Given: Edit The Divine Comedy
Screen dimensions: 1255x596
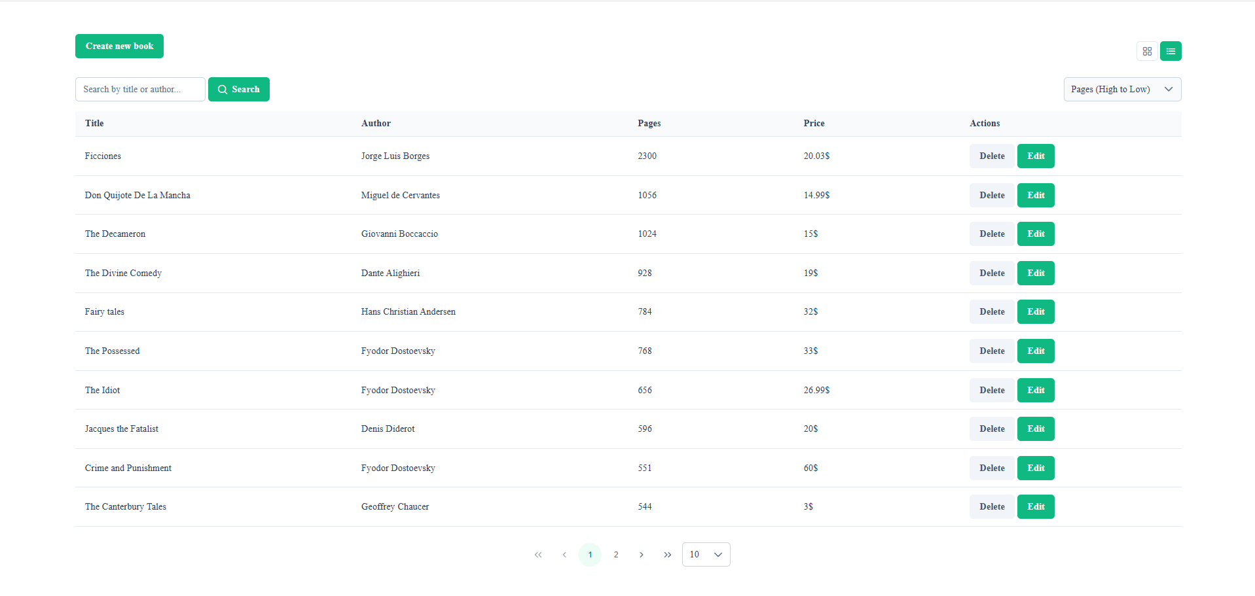Looking at the screenshot, I should pos(1036,273).
